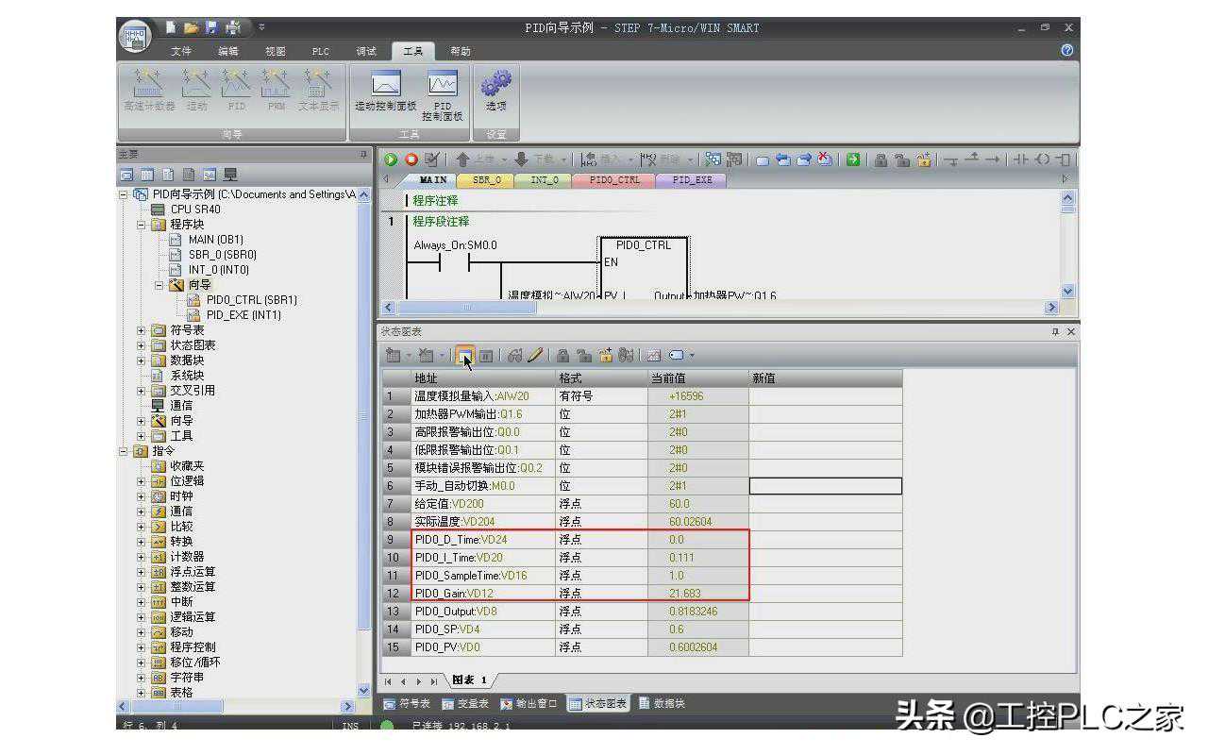Open the 运动控制面板 tool in ribbon
This screenshot has width=1208, height=755.
(385, 92)
